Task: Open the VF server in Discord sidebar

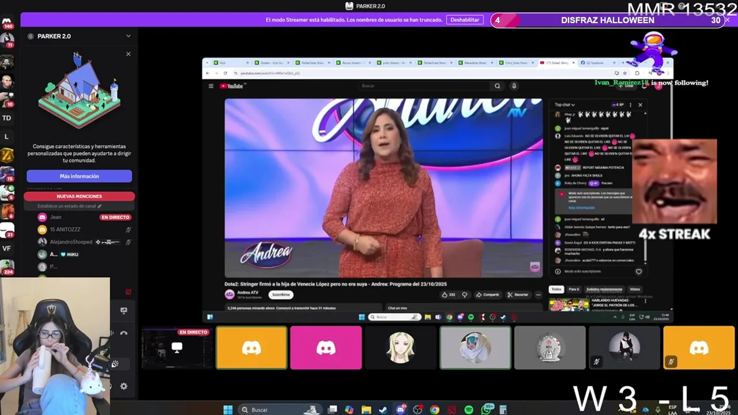Action: pyautogui.click(x=7, y=248)
